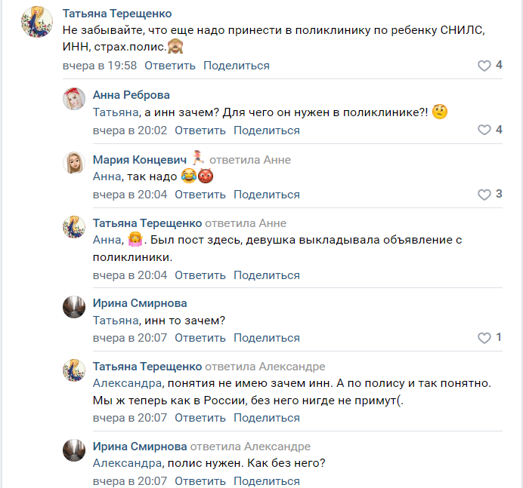Open Татьяна Терещенко's avatar on top comment

(36, 20)
